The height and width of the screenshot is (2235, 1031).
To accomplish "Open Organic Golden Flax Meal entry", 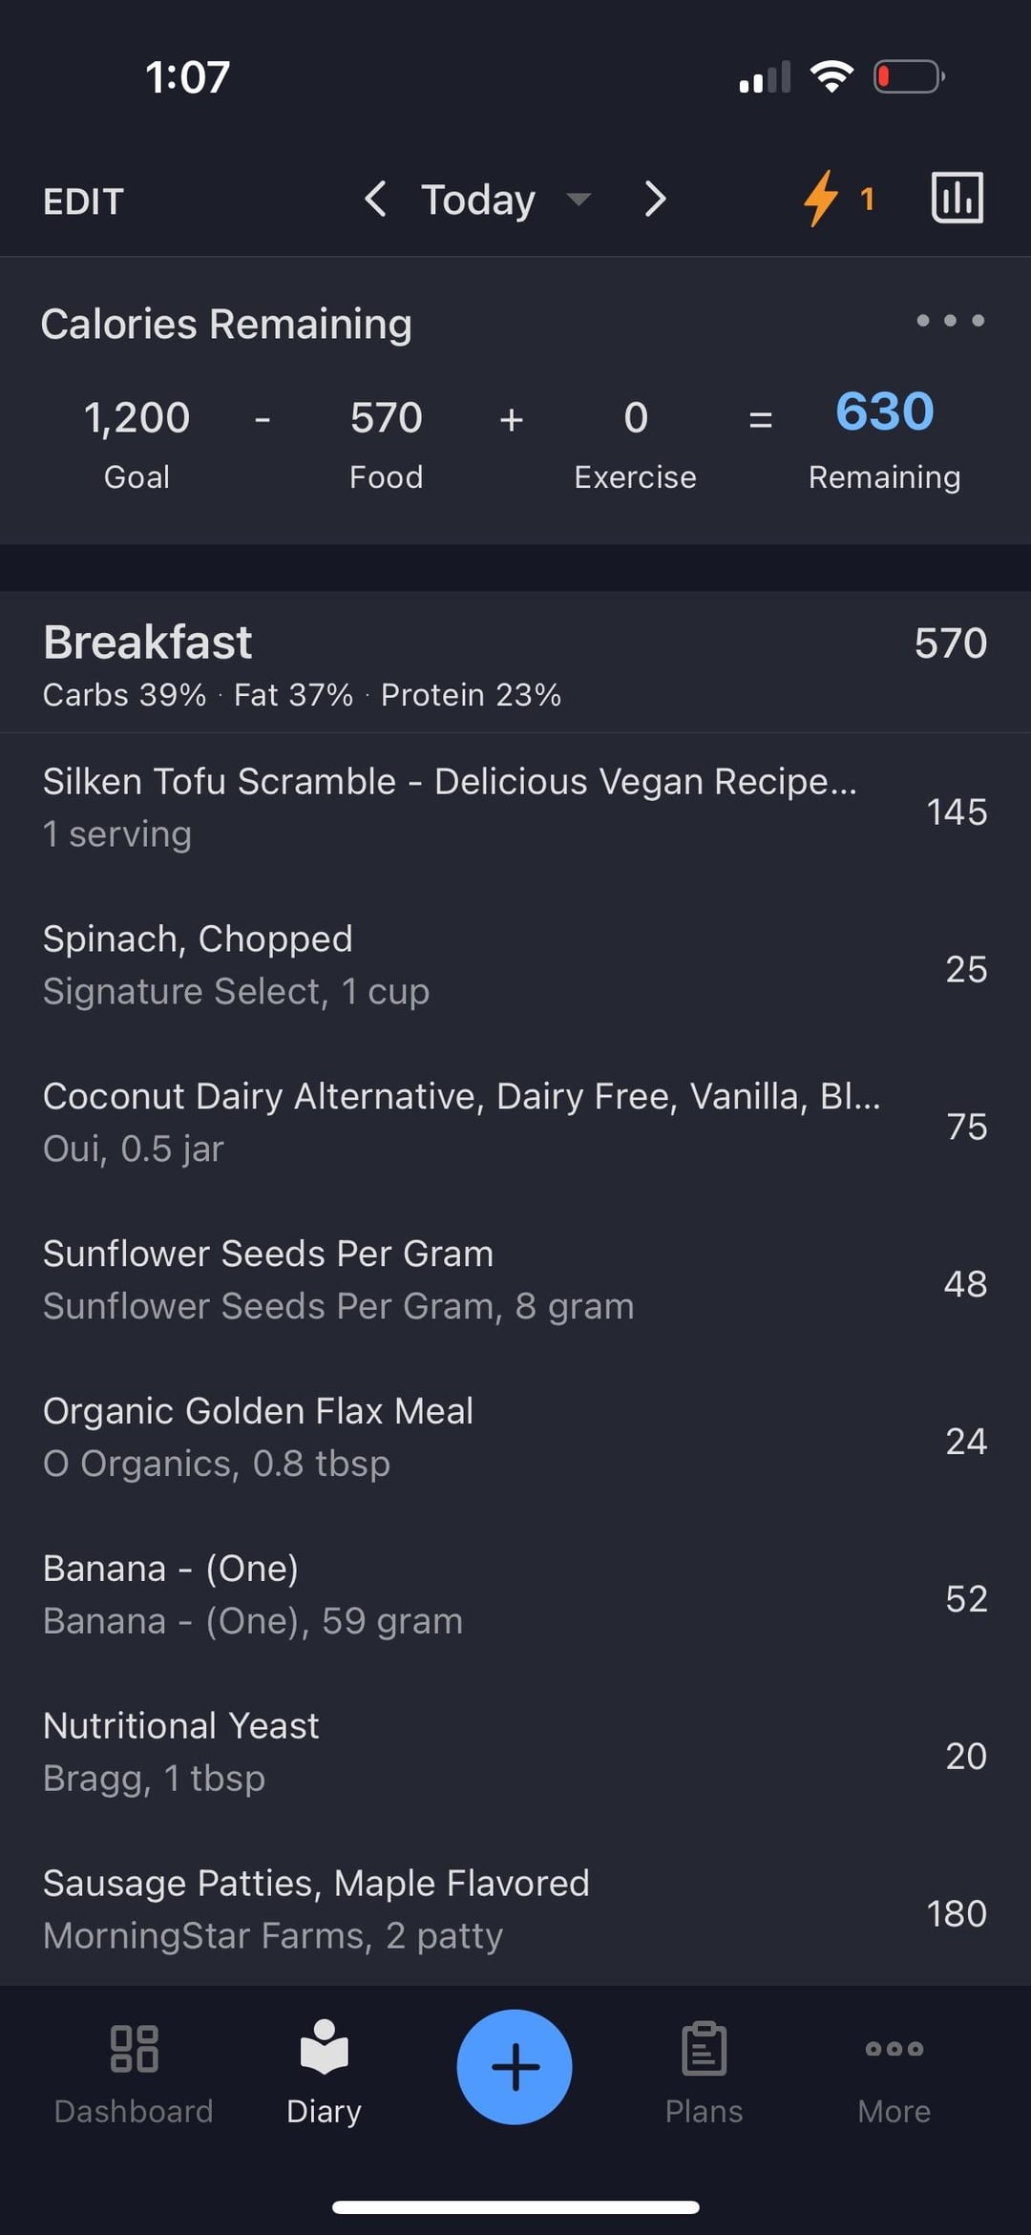I will 259,1437.
